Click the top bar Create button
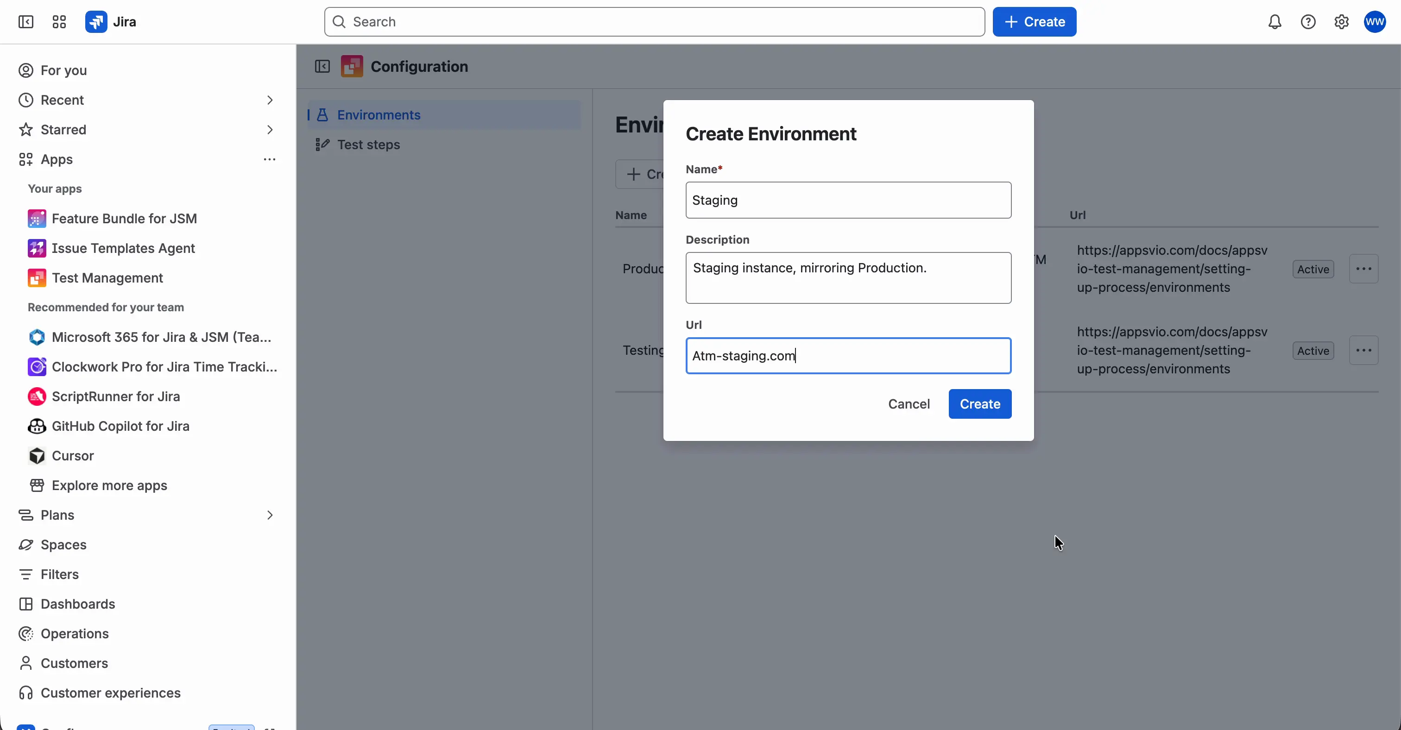 click(1035, 22)
